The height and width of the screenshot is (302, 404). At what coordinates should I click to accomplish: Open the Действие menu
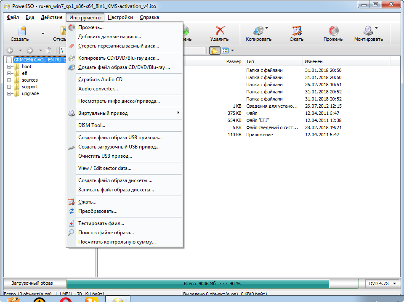coord(51,17)
